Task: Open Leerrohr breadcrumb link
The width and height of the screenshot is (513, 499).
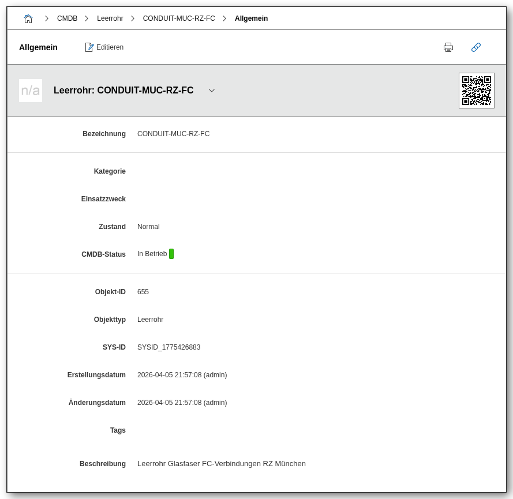Action: click(x=110, y=18)
